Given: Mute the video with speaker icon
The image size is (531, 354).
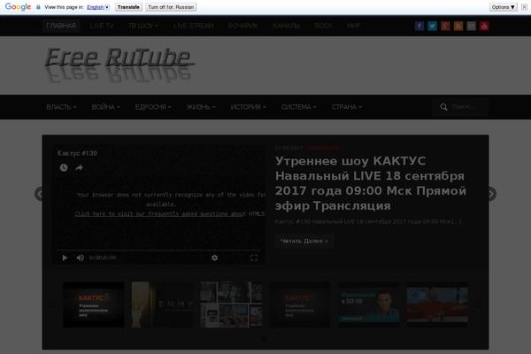Looking at the screenshot, I should pyautogui.click(x=81, y=258).
